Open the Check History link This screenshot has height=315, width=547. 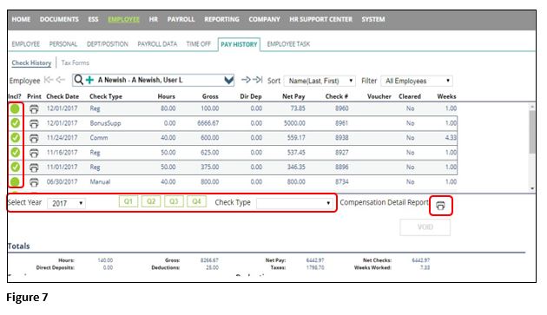coord(31,63)
